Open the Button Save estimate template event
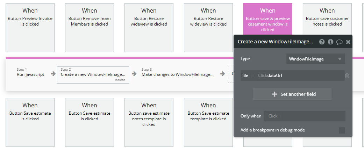364x150 pixels. point(208,122)
